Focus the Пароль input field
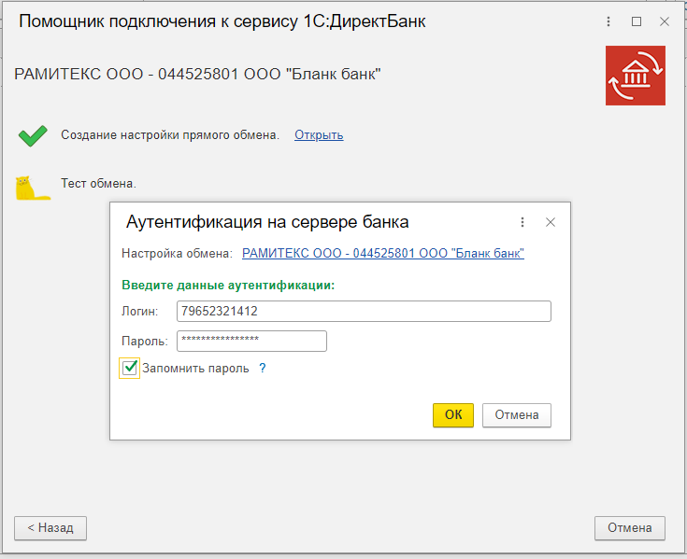The image size is (687, 559). pyautogui.click(x=251, y=341)
